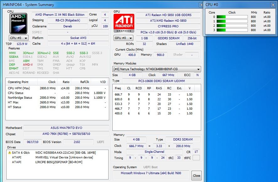Click the PC3-10600 DDR3 SDRAM UDIMM type field
Screen dimensions: 278x182
pos(162,81)
